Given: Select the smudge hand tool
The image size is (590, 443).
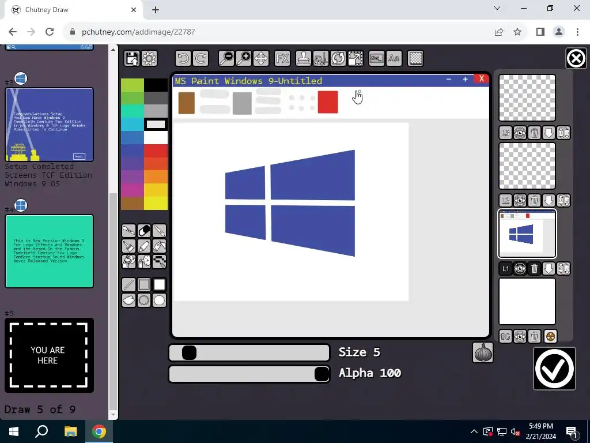Looking at the screenshot, I should [x=128, y=261].
